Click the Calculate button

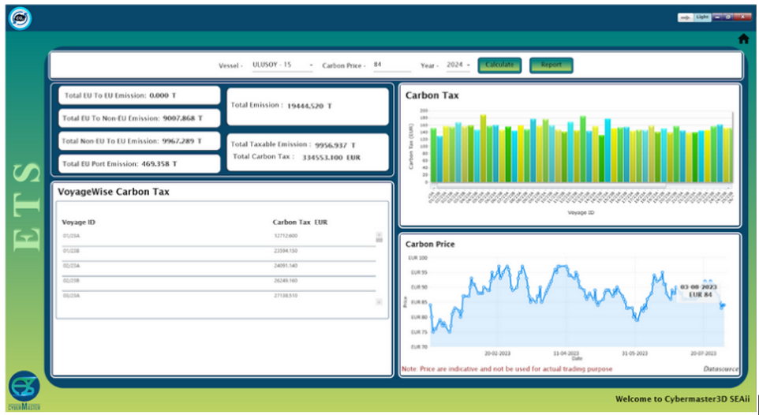499,65
